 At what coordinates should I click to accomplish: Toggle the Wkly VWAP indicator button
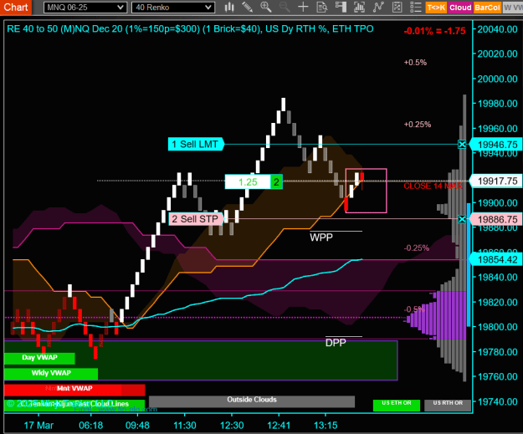click(x=51, y=373)
